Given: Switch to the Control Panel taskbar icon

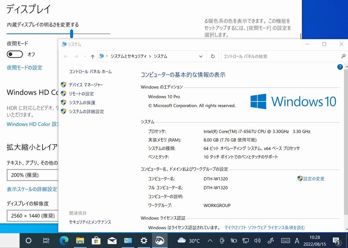Looking at the screenshot, I should pos(128,240).
